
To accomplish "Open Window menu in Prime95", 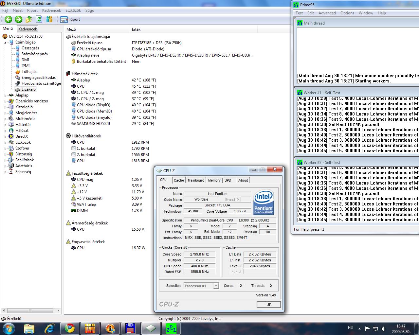I will 366,13.
